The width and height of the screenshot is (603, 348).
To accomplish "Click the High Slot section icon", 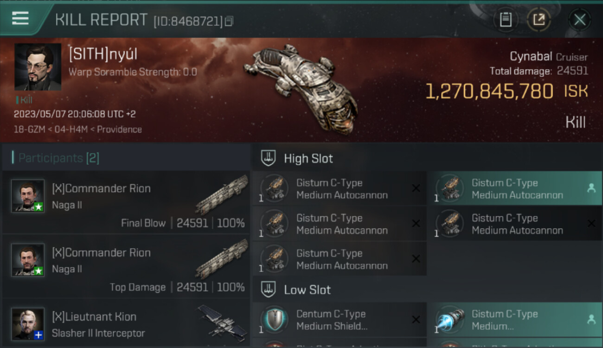I will (268, 158).
